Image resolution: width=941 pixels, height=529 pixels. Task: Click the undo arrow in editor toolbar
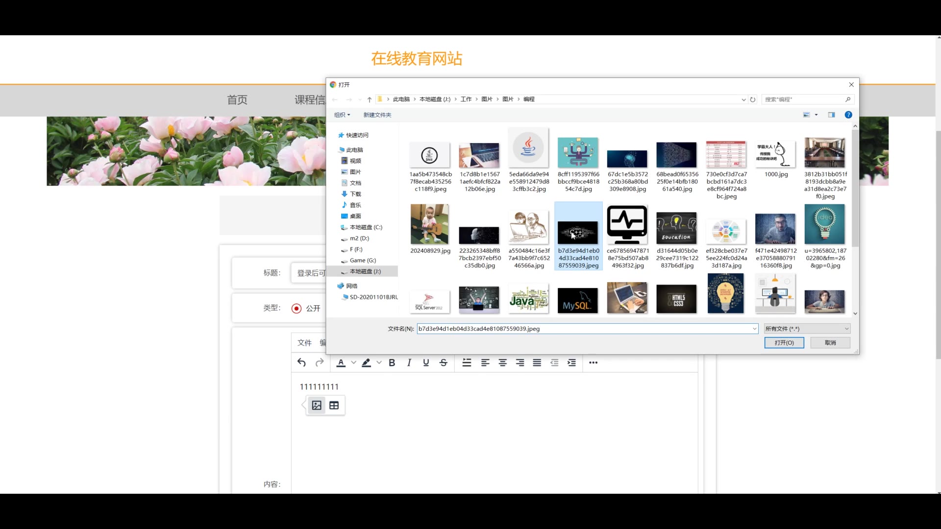pyautogui.click(x=301, y=362)
